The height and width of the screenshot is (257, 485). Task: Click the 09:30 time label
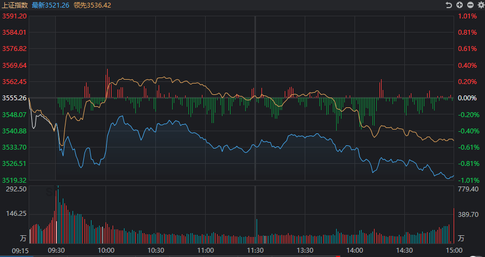click(57, 250)
